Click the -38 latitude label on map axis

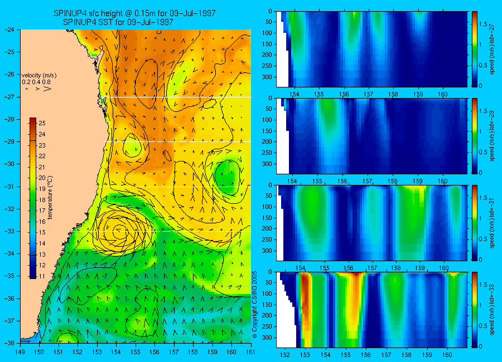9,343
